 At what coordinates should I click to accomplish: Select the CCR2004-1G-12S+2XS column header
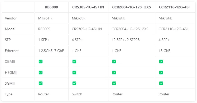coord(132,7)
